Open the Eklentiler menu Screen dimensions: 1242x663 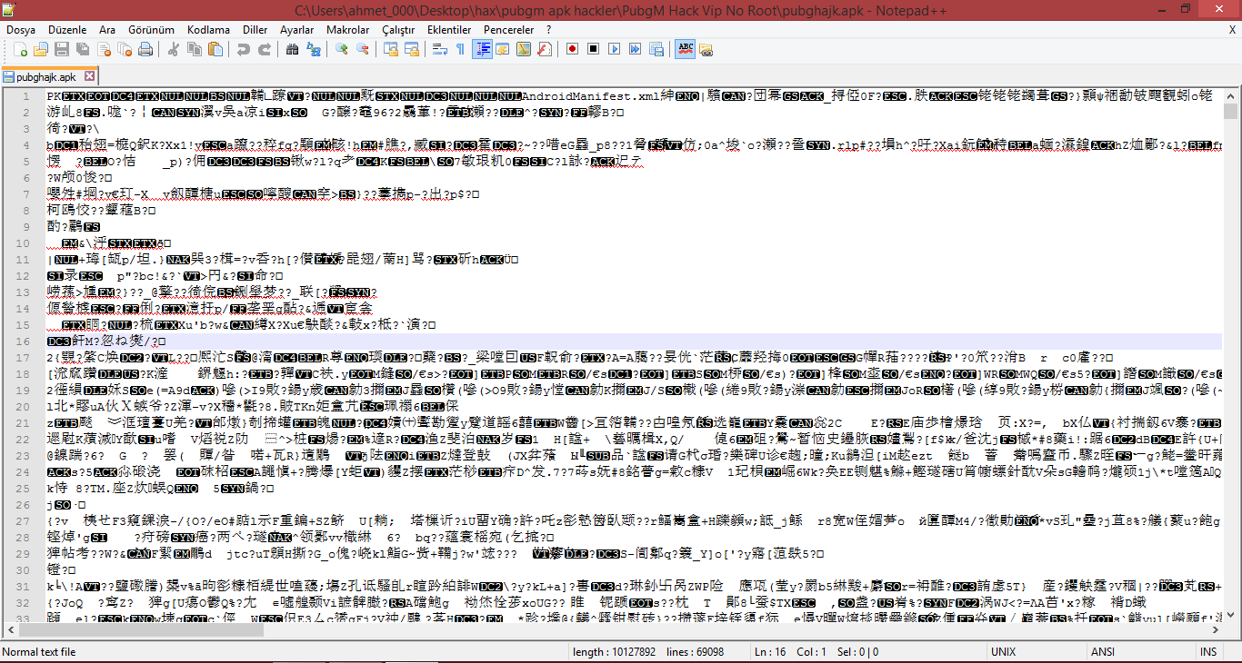click(449, 30)
